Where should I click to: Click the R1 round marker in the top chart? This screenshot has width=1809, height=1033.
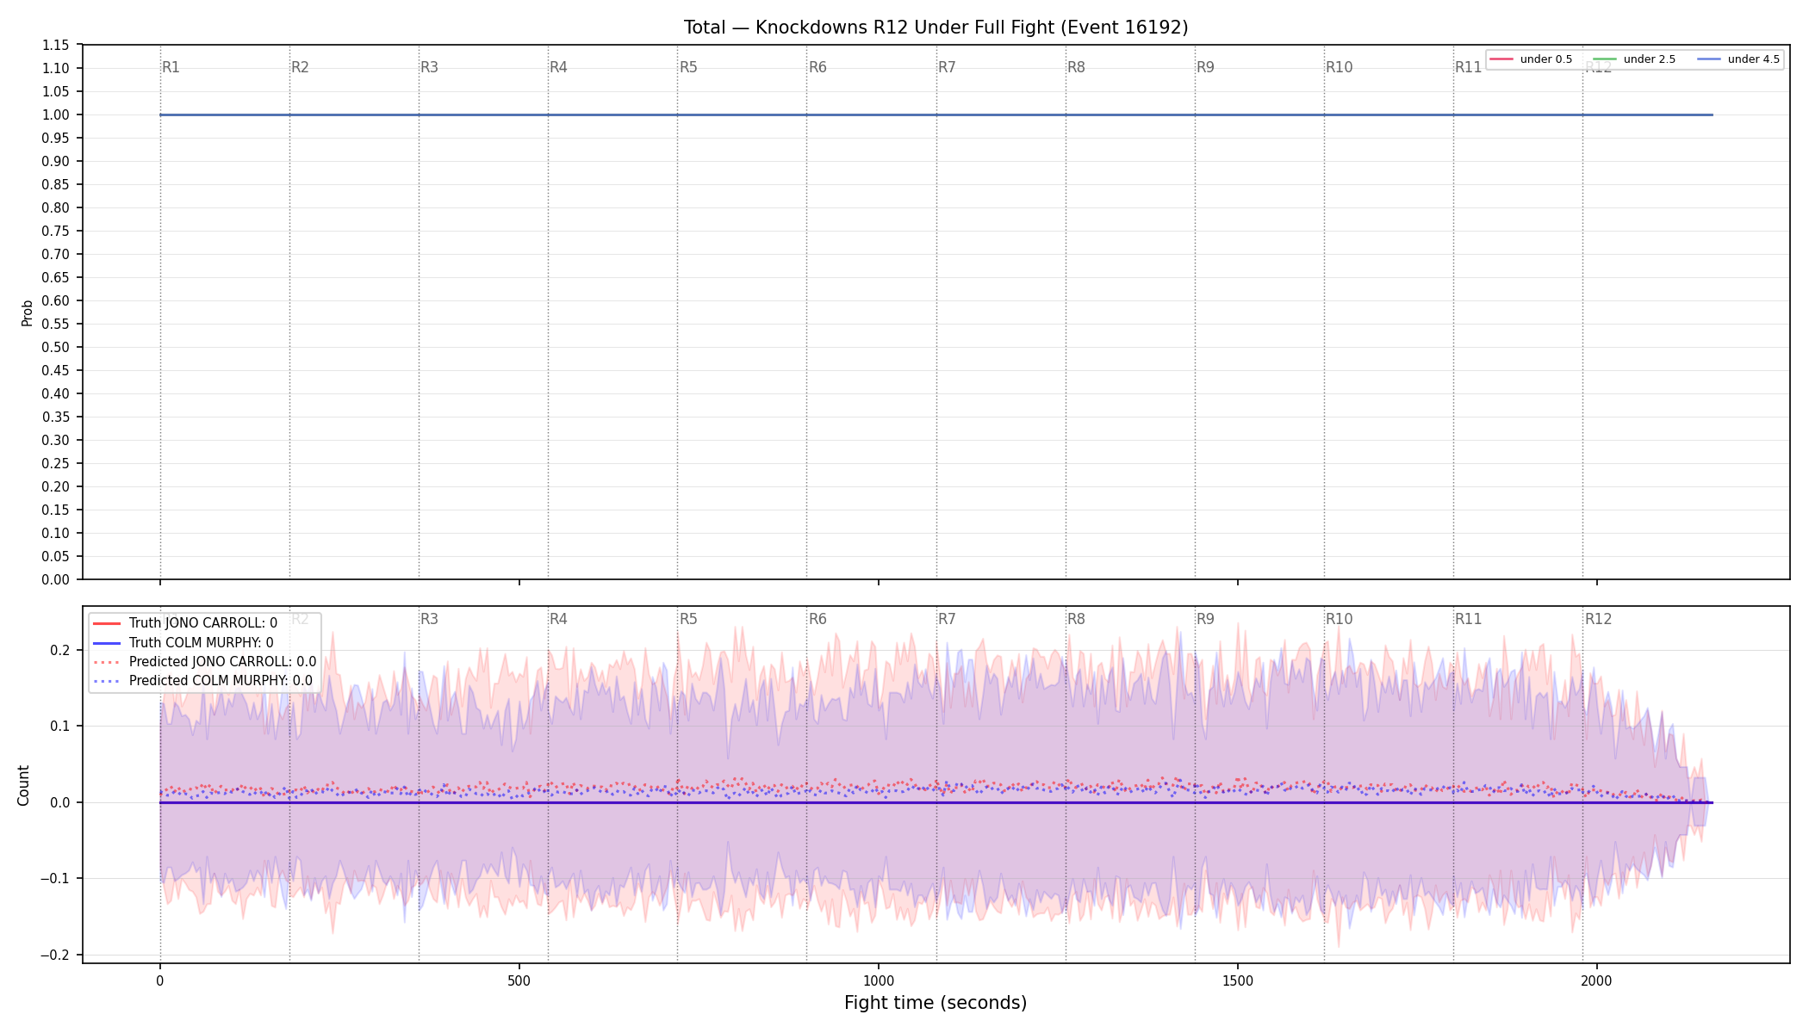(x=171, y=67)
